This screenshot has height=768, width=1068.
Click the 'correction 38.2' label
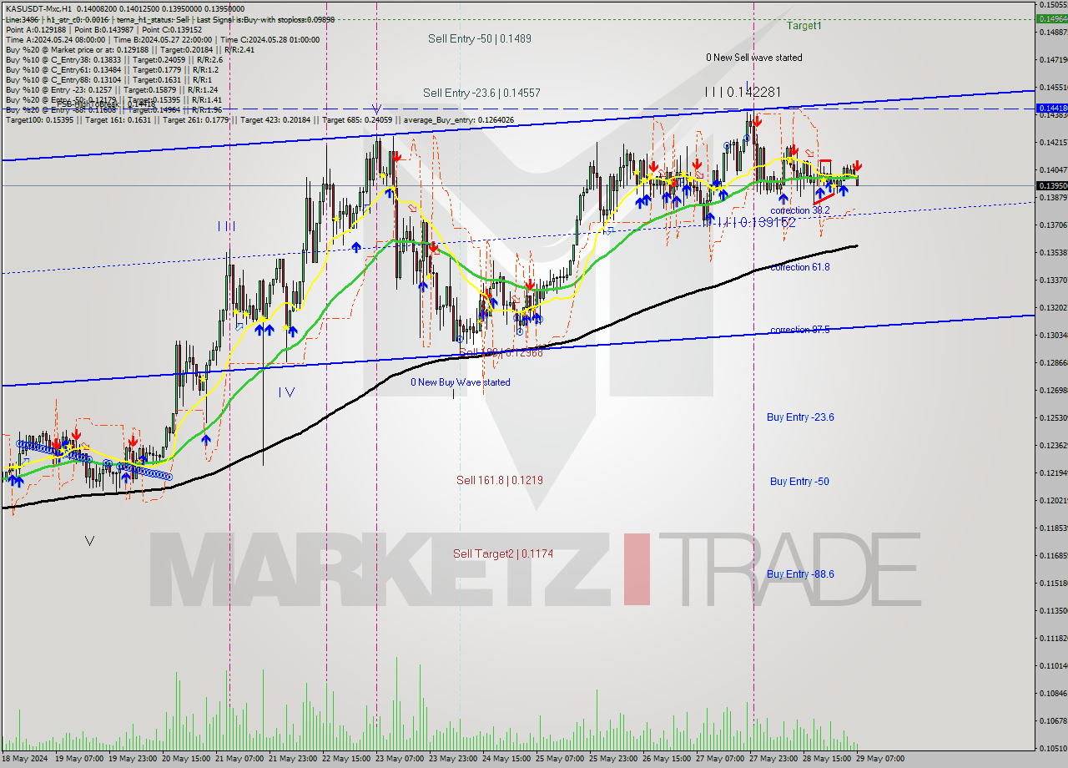point(800,210)
